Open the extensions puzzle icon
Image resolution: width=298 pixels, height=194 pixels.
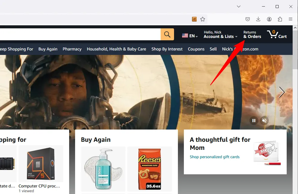[280, 19]
